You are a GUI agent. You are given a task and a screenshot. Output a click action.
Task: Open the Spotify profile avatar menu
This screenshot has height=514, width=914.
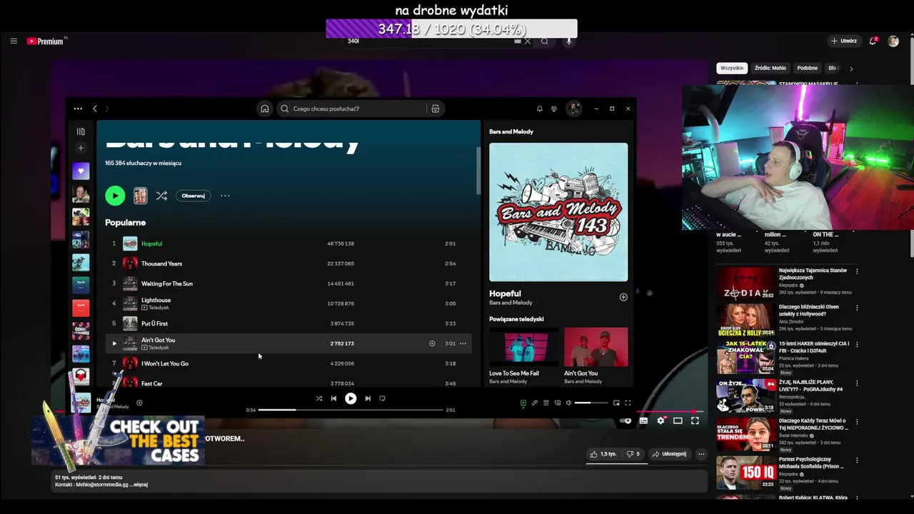click(x=573, y=109)
